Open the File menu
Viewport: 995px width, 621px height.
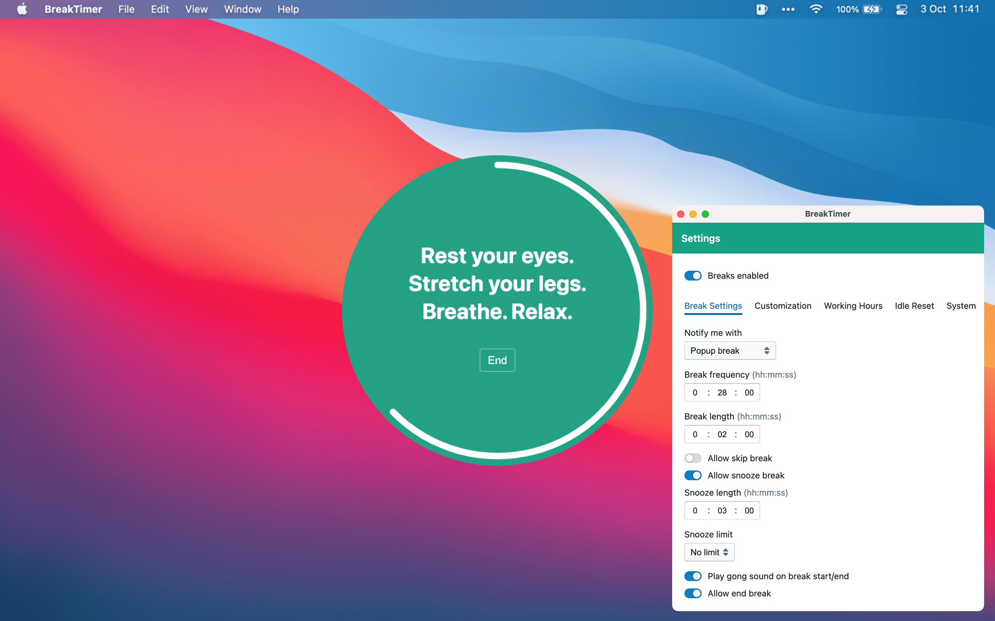pos(126,9)
